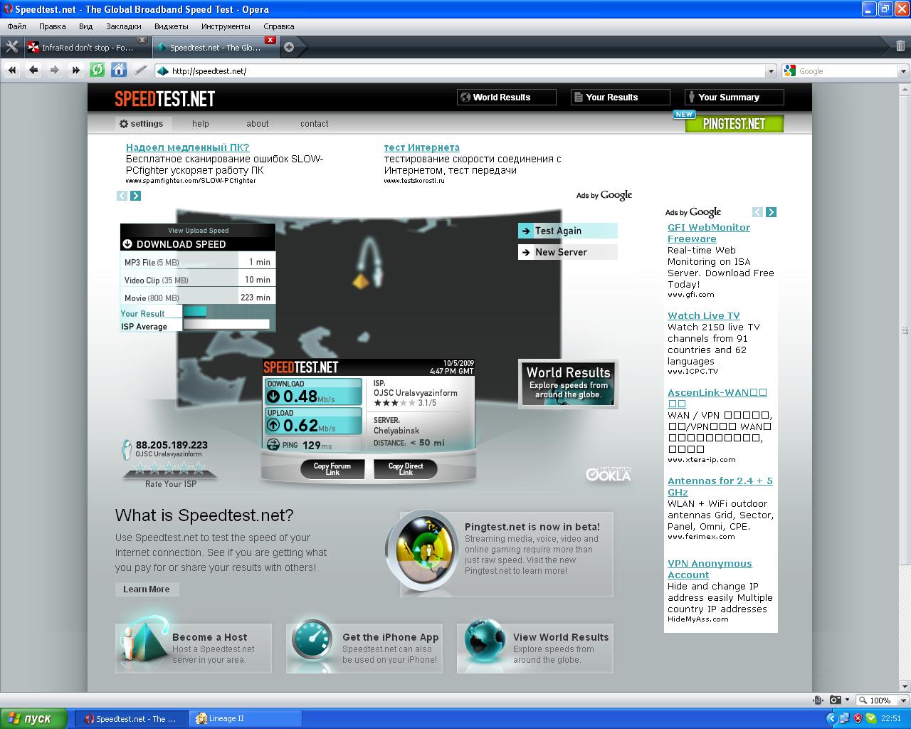Show previous top ads arrow
Screen dimensions: 911x729
click(122, 196)
